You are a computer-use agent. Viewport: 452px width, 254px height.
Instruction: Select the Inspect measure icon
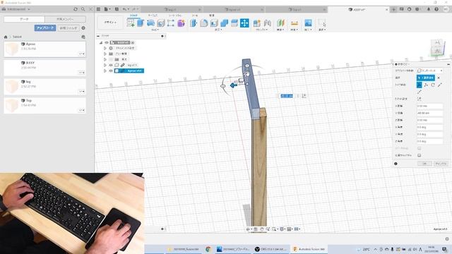tap(295, 23)
